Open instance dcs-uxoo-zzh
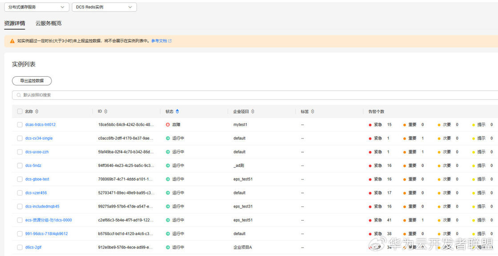This screenshot has height=256, width=498. [x=37, y=152]
